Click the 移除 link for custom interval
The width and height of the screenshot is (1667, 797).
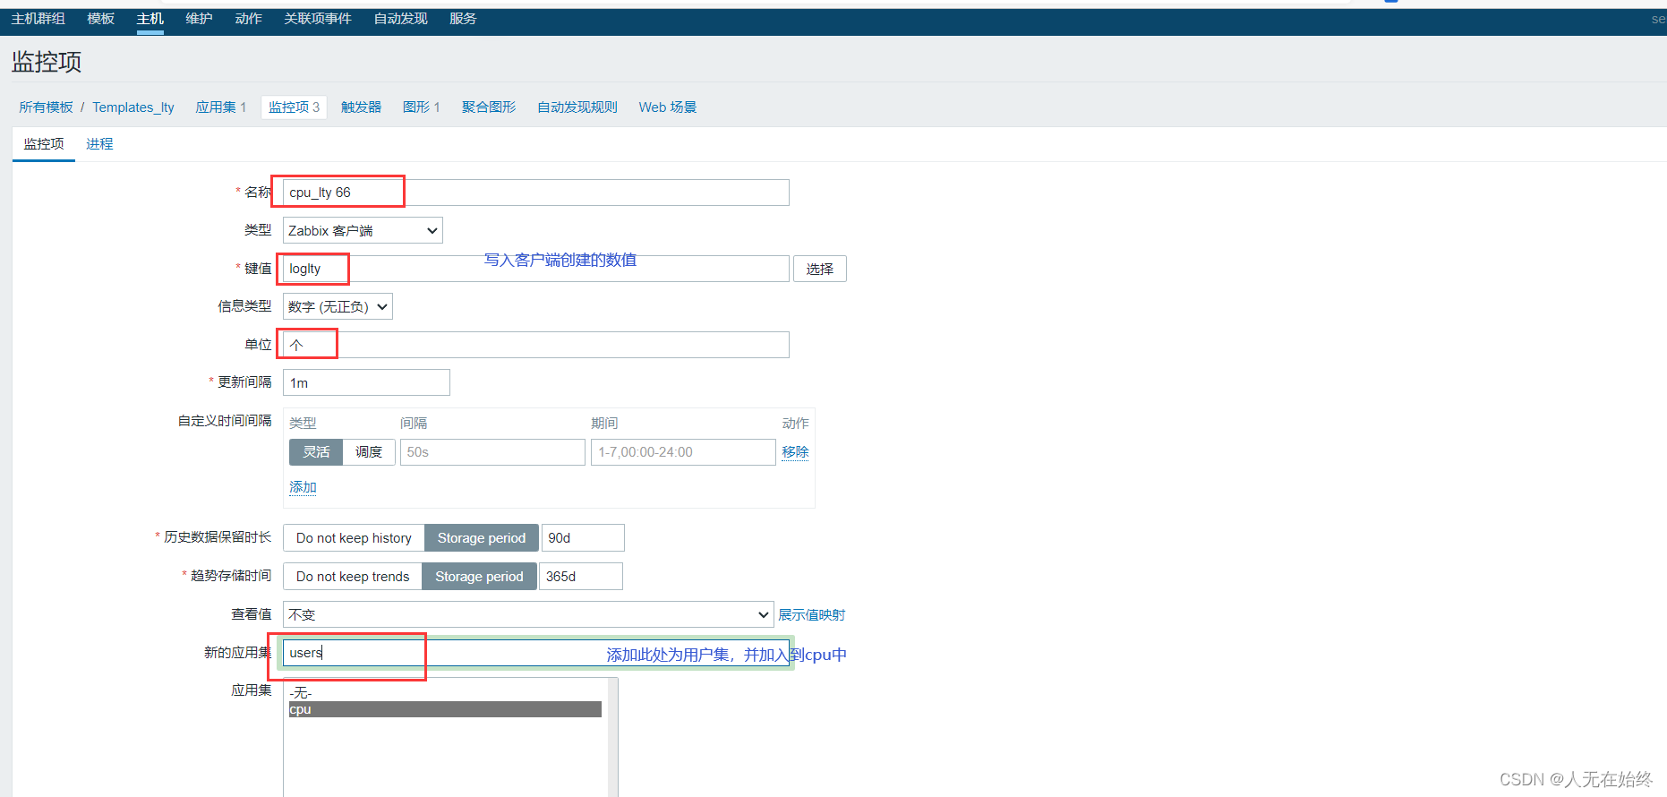(x=795, y=452)
